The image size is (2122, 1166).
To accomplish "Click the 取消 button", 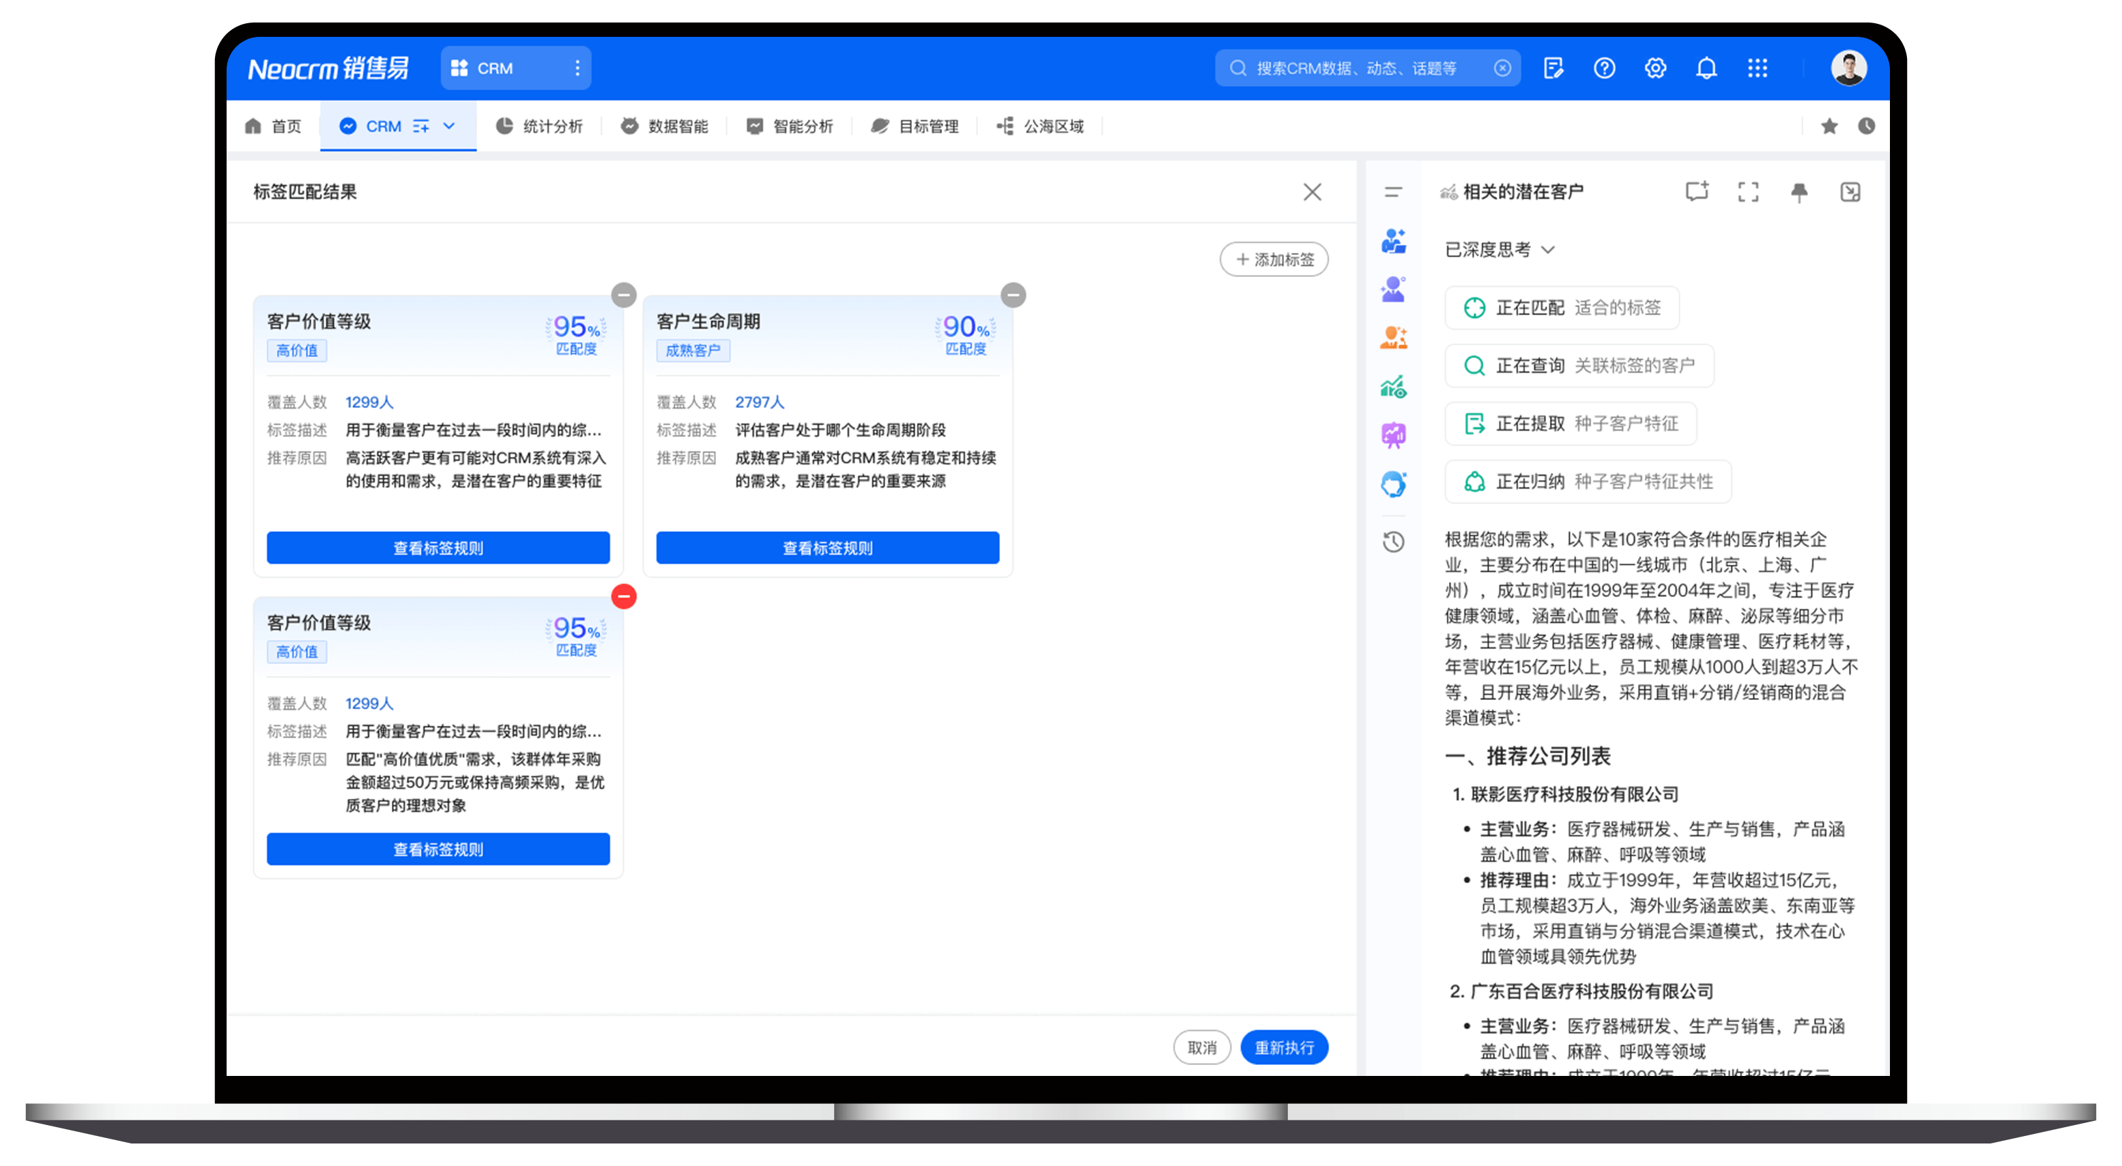I will point(1202,1047).
